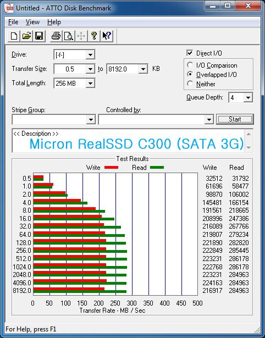Click inside the Description text field
The height and width of the screenshot is (338, 265).
pyautogui.click(x=129, y=141)
